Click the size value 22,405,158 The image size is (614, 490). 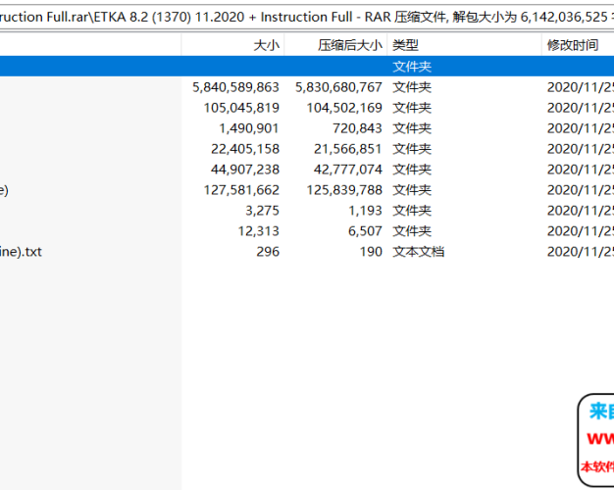pyautogui.click(x=245, y=149)
